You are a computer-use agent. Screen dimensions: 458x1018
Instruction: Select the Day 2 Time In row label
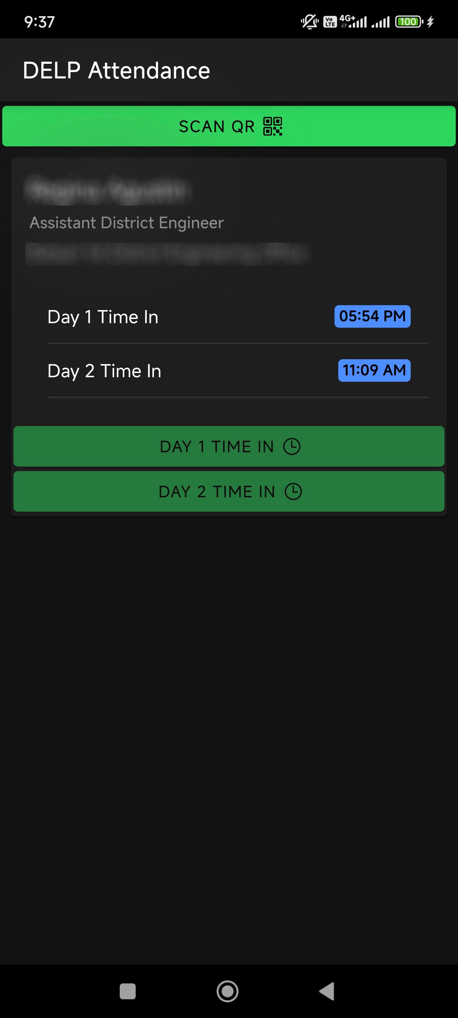[104, 371]
